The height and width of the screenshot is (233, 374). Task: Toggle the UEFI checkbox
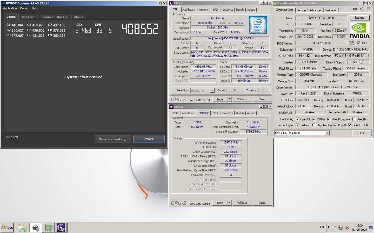[x=359, y=43]
